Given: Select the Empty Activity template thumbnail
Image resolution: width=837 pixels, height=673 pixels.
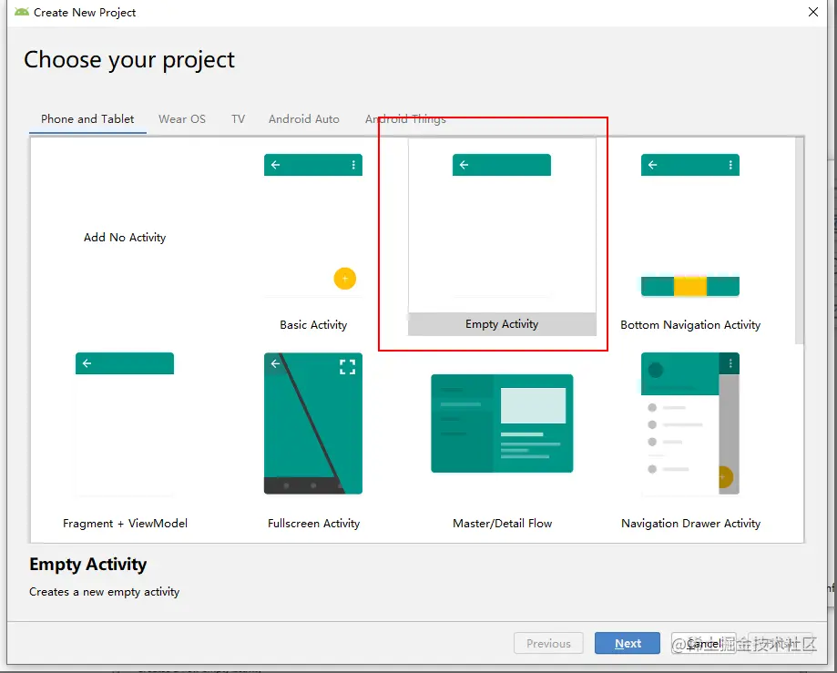Looking at the screenshot, I should (502, 226).
